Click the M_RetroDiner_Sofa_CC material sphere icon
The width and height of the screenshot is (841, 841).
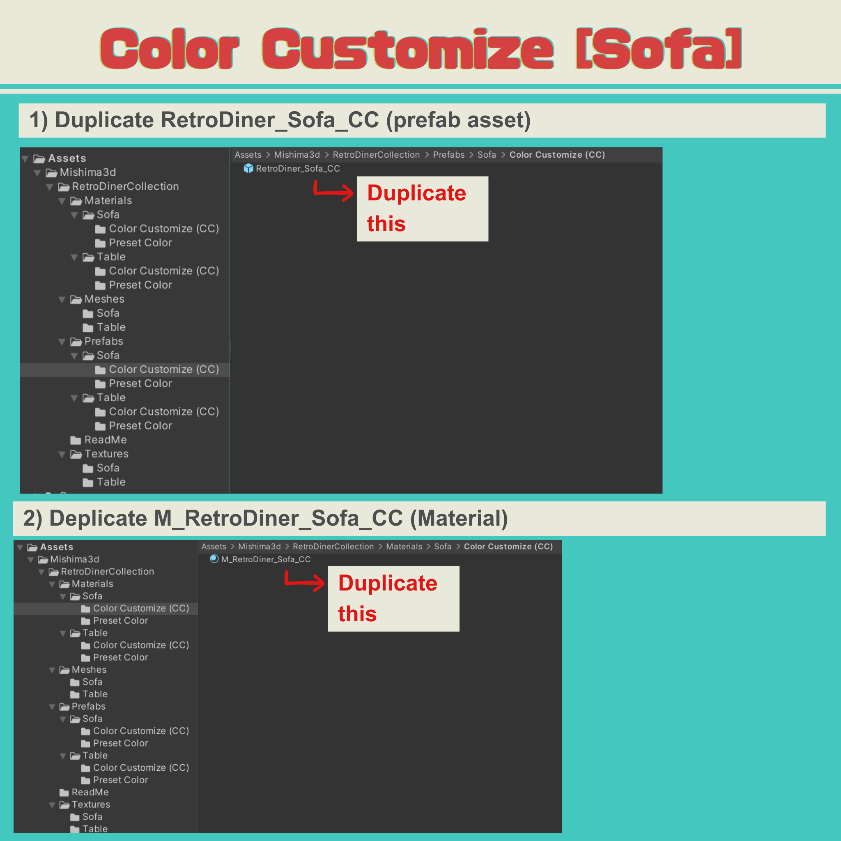pyautogui.click(x=214, y=559)
